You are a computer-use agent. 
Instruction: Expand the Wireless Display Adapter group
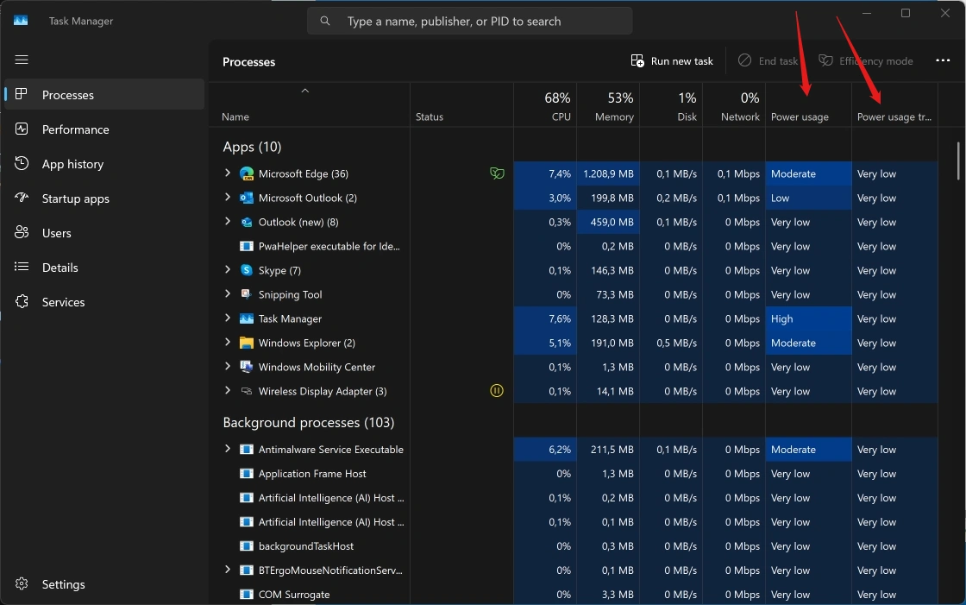228,391
